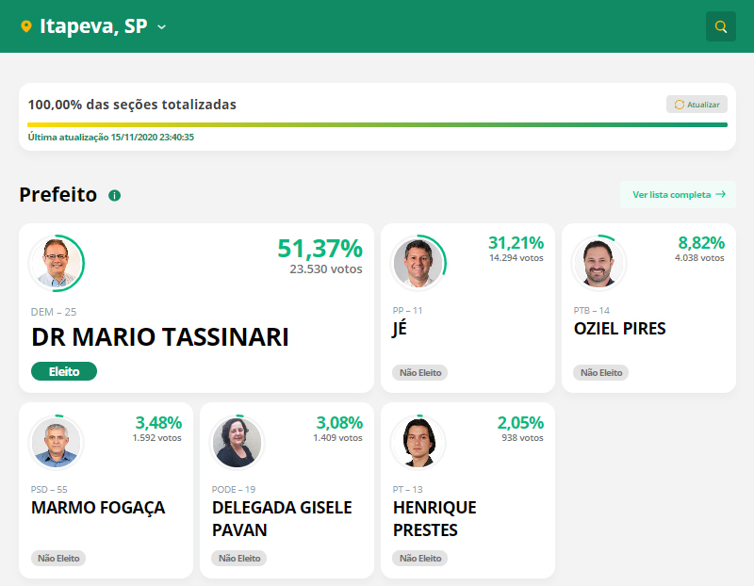
Task: Click Não Eleito badge on JÉ card
Action: coord(419,372)
